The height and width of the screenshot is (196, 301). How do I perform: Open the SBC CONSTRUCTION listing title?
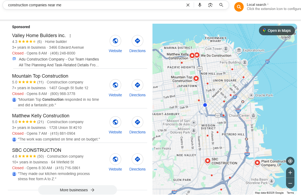click(37, 150)
